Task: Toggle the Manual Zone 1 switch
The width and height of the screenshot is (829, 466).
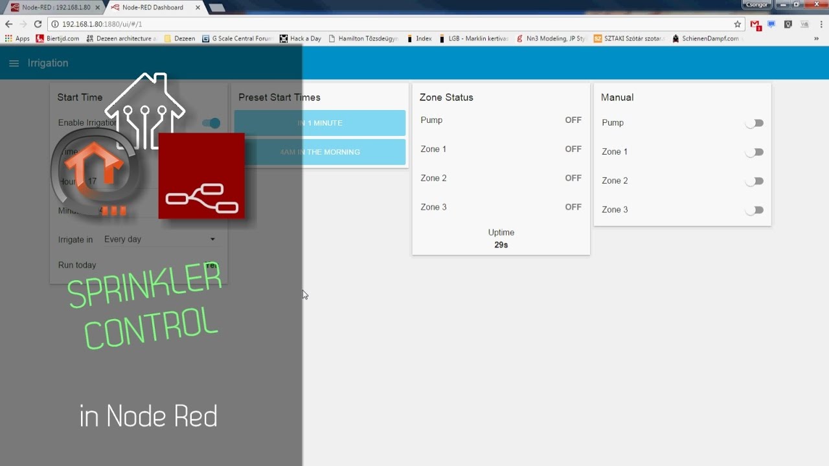Action: click(755, 152)
